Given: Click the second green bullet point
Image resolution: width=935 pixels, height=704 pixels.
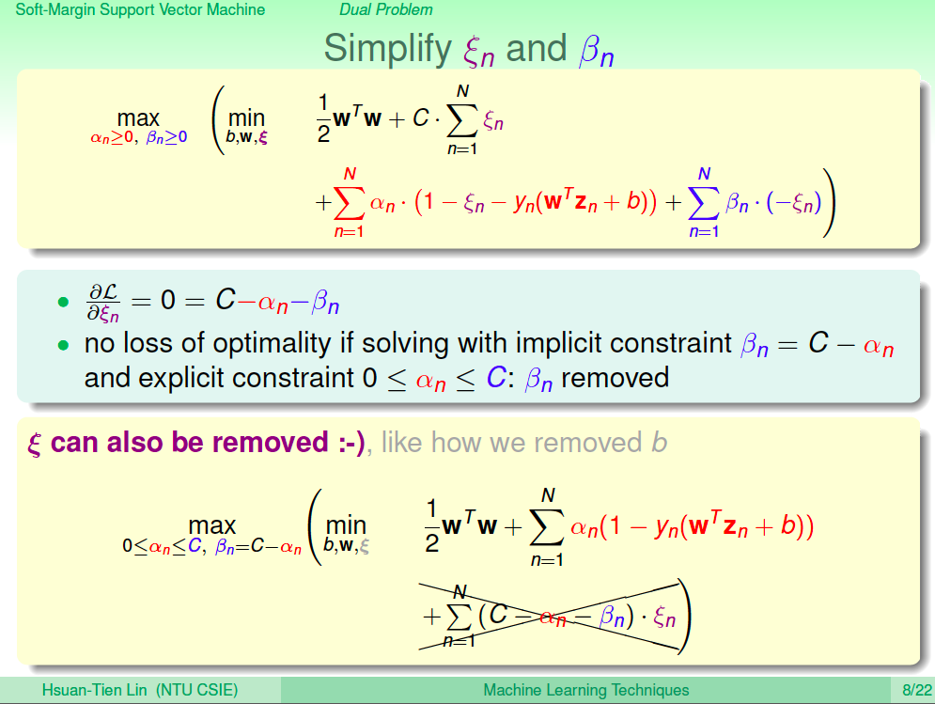Looking at the screenshot, I should (x=63, y=345).
